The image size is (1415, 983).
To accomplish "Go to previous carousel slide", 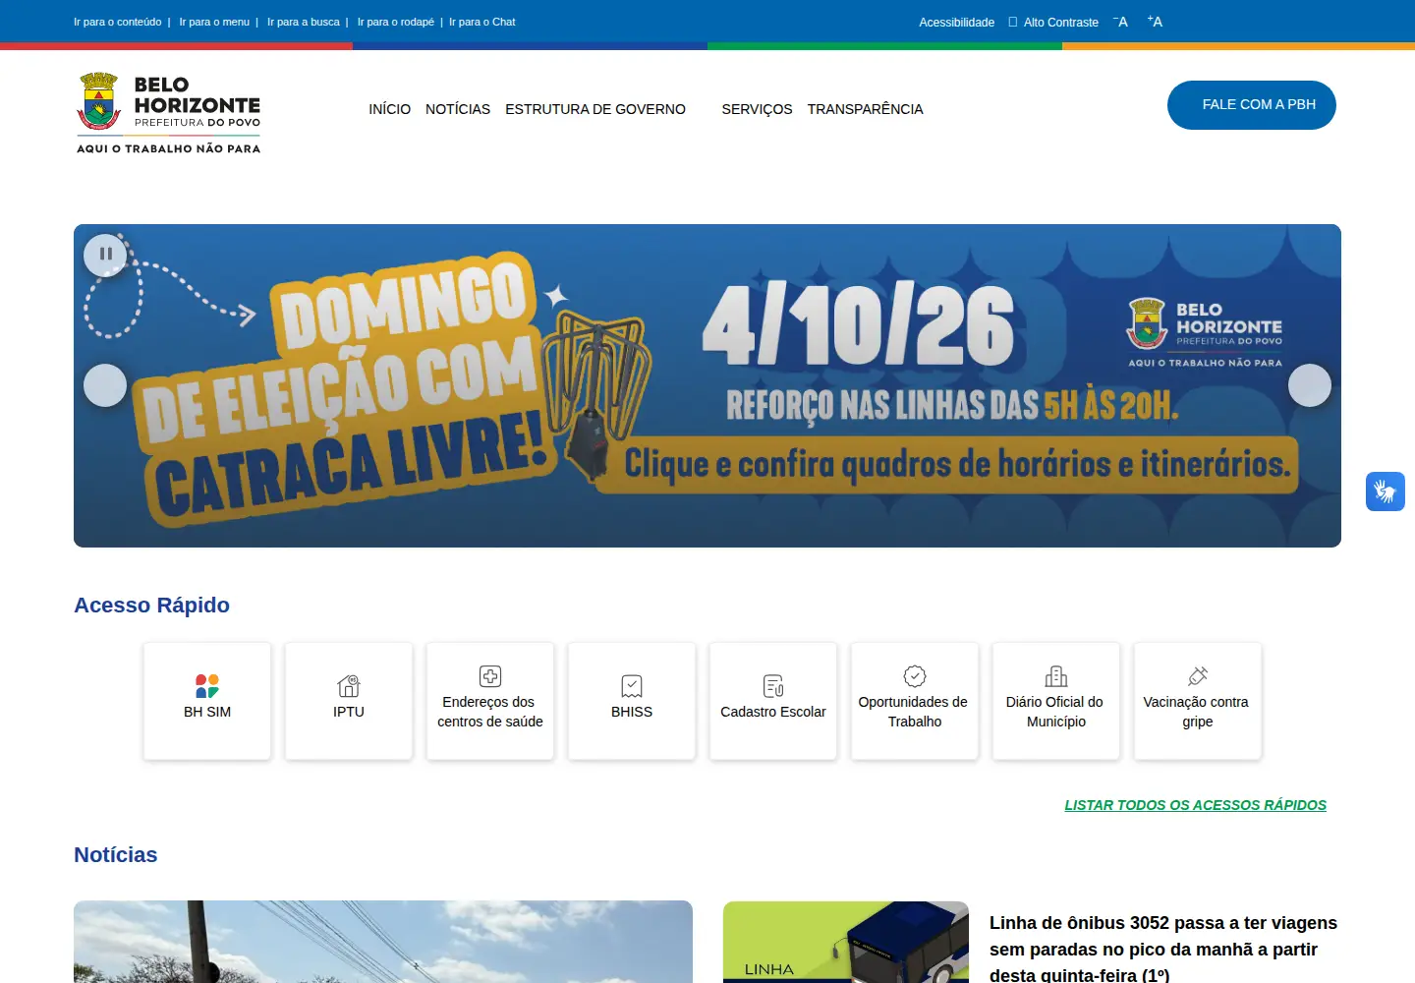I will click(x=105, y=385).
